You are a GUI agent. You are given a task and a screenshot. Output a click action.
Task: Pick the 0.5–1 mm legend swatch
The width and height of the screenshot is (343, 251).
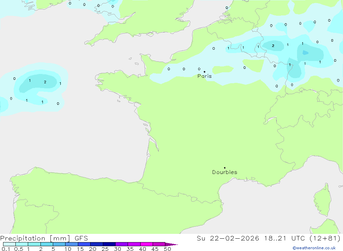22,244
